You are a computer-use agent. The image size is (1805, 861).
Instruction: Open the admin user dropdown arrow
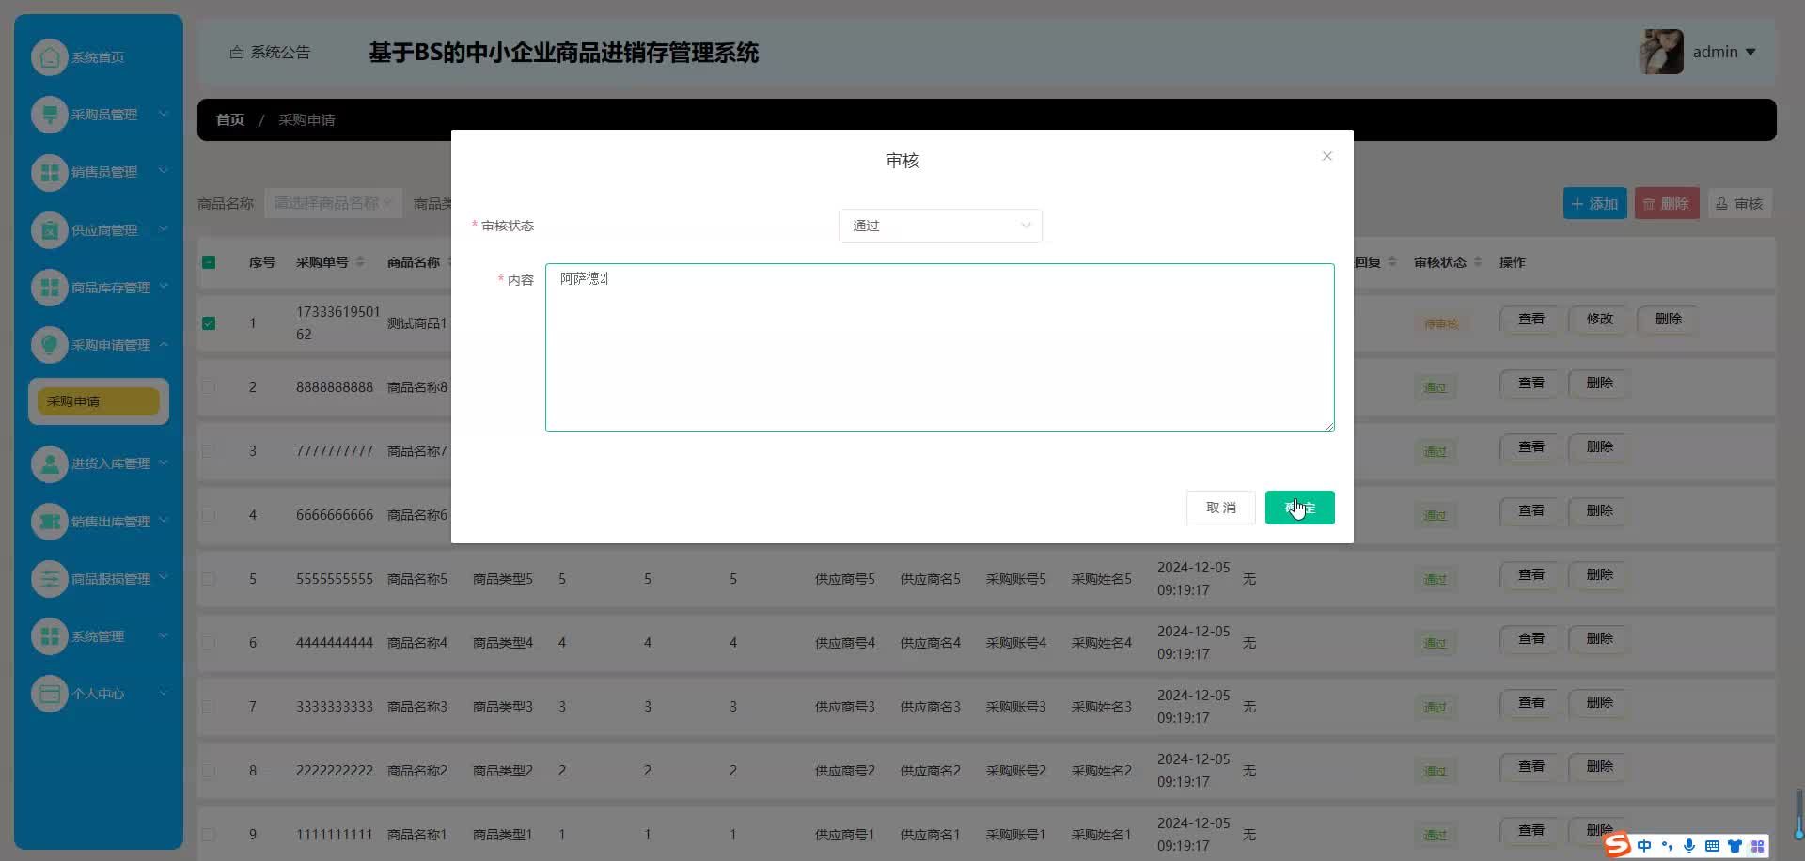tap(1750, 53)
